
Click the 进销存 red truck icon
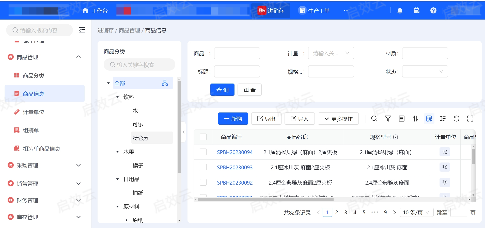coord(262,10)
